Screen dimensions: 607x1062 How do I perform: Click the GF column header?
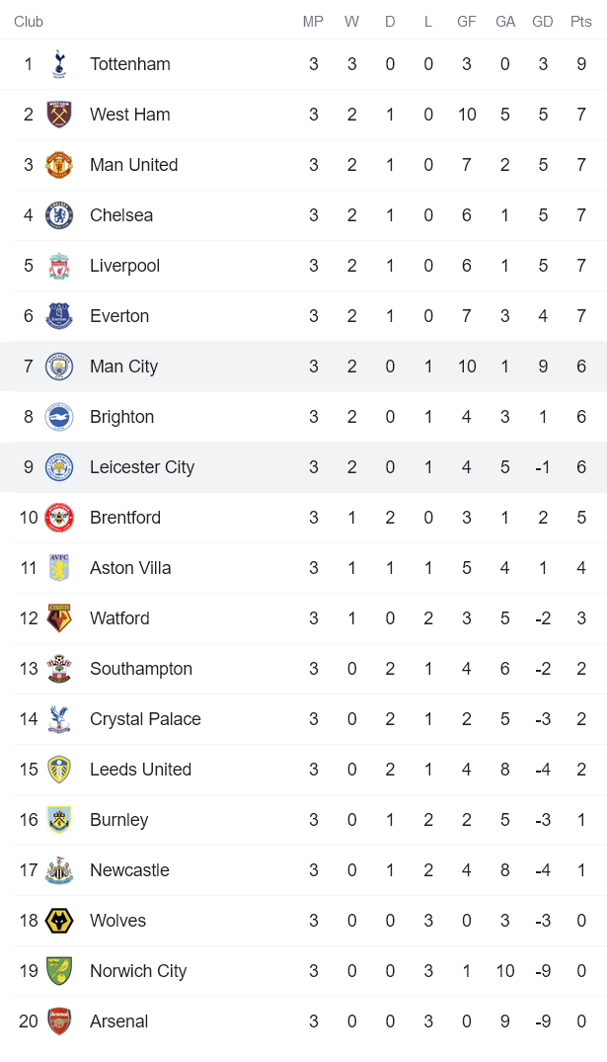466,21
